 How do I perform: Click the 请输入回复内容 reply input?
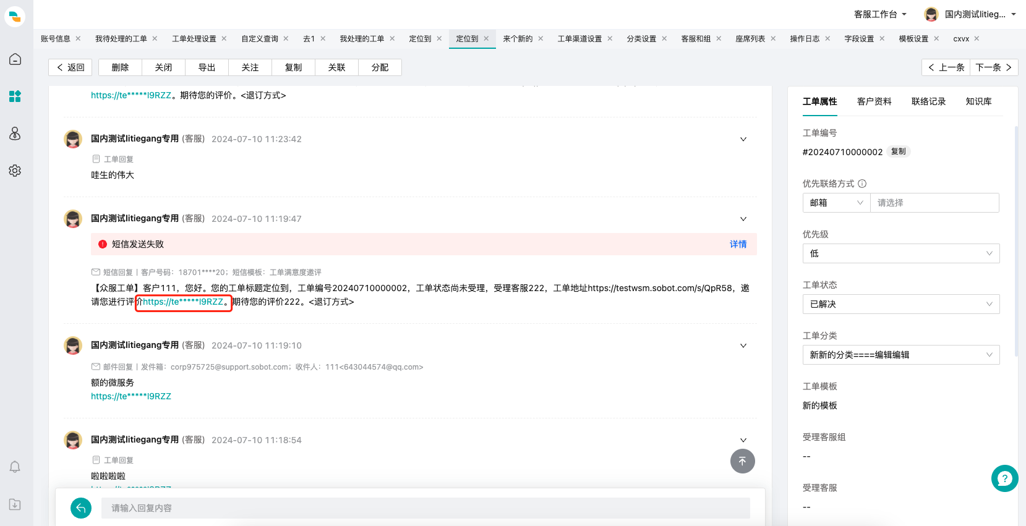click(425, 508)
